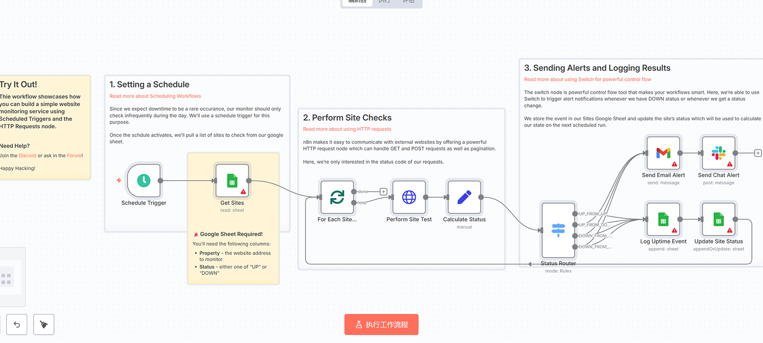This screenshot has width=763, height=343.
Task: Open the Log Uptime Event sheet node
Action: (663, 219)
